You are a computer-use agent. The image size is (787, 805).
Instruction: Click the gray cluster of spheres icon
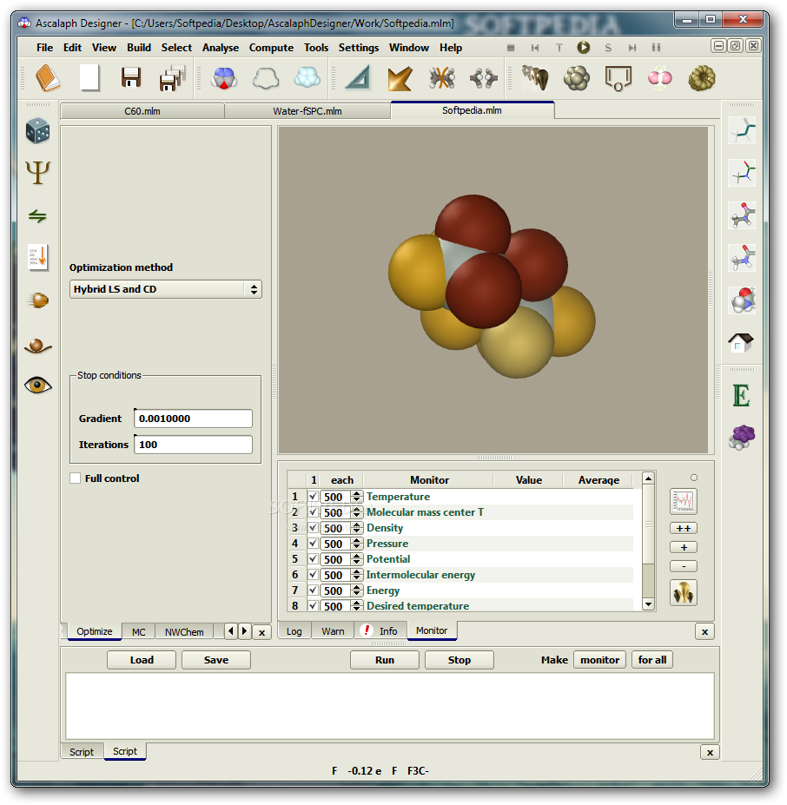pos(577,78)
